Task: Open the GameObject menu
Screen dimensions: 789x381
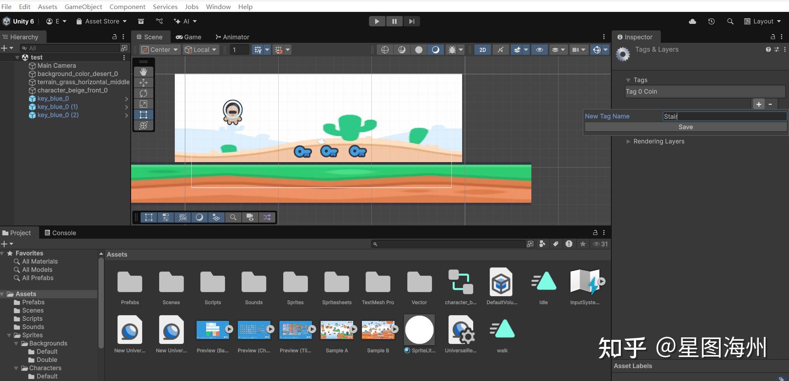Action: pos(83,7)
